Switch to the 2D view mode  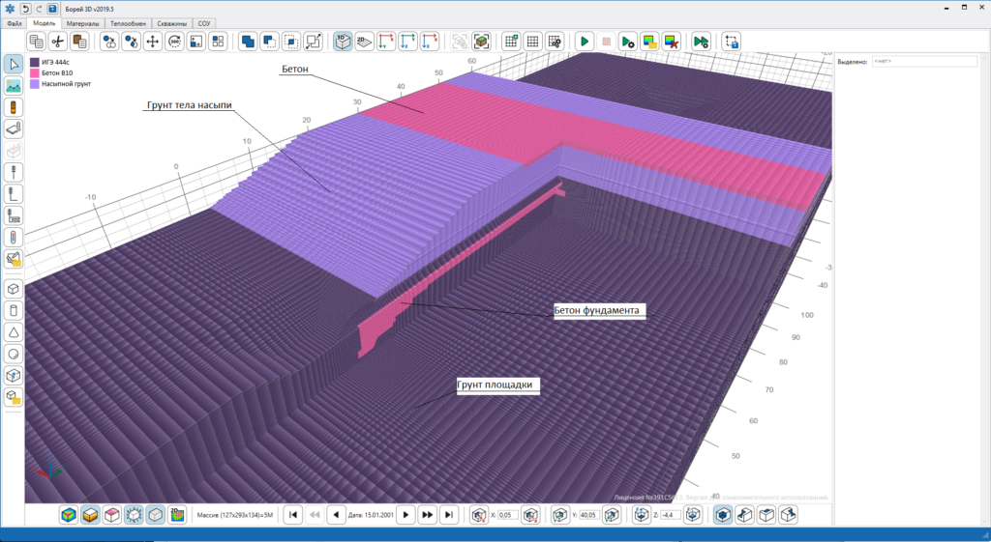[x=365, y=42]
